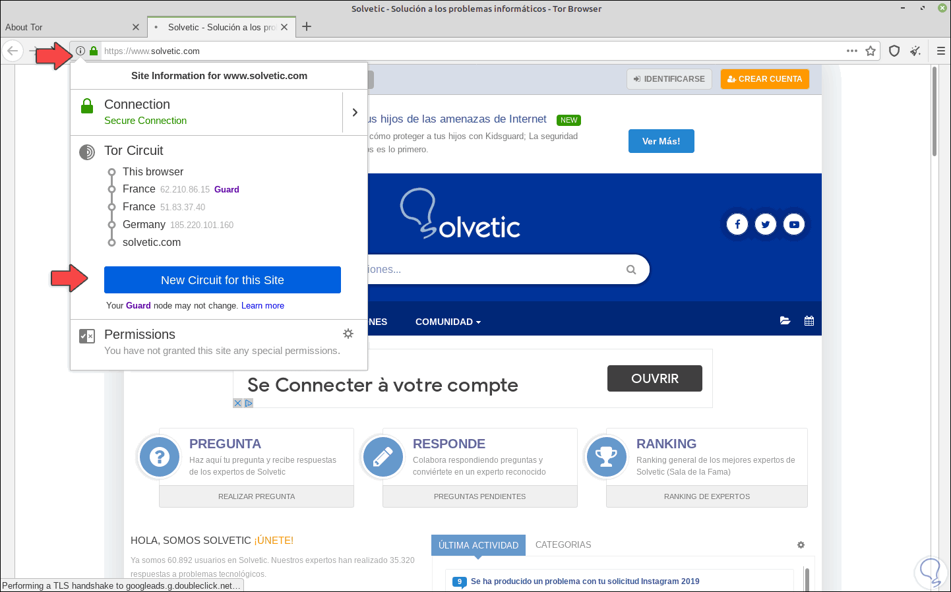The height and width of the screenshot is (592, 951).
Task: Click the page vertical scrollbar
Action: coord(935,112)
